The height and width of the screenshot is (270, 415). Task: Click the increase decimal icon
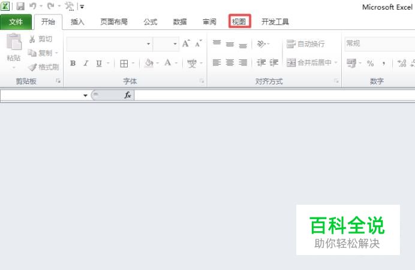click(x=402, y=63)
